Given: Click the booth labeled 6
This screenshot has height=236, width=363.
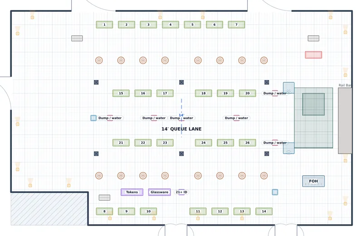Looking at the screenshot, I should [x=214, y=24].
